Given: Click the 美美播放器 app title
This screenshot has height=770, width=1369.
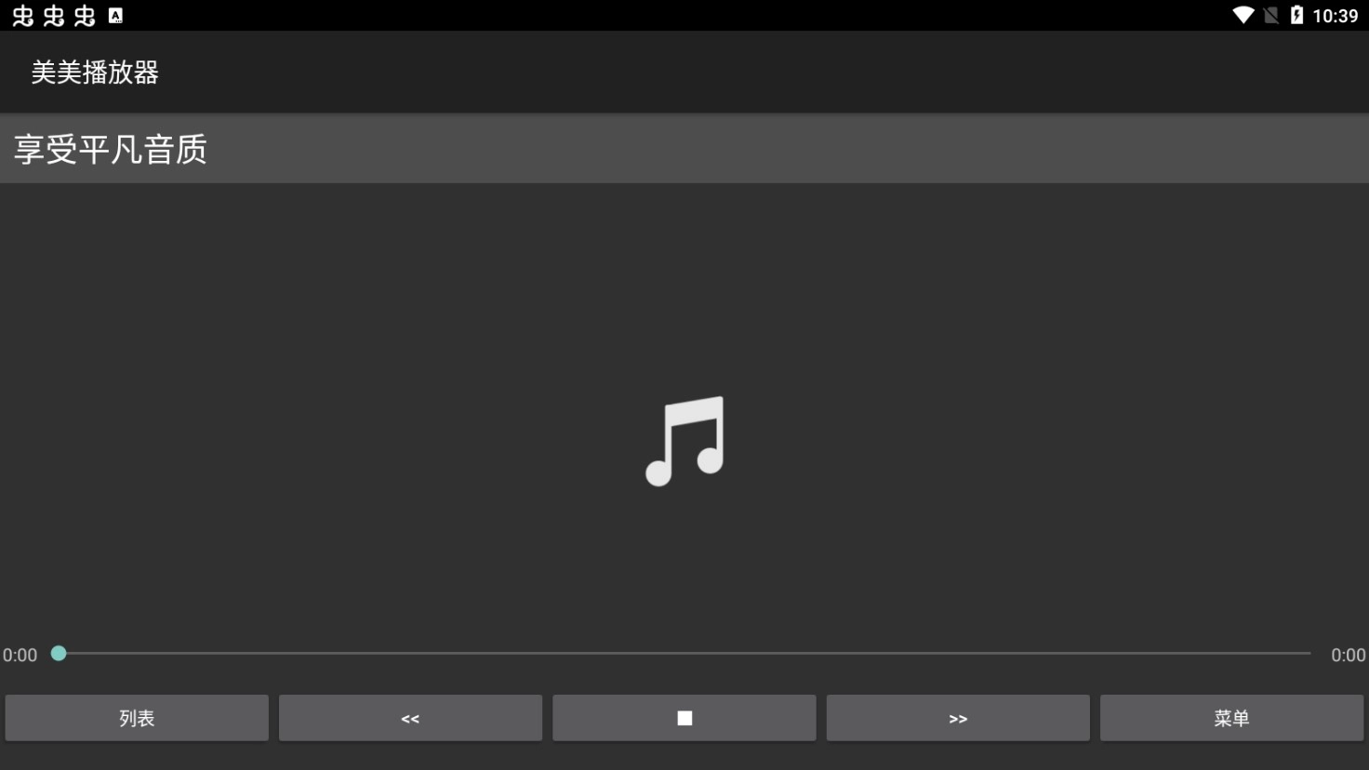Looking at the screenshot, I should [95, 73].
